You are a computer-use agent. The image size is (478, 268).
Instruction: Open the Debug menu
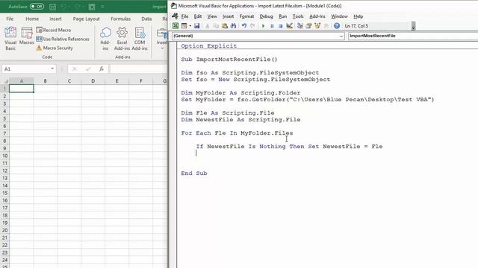pyautogui.click(x=266, y=16)
